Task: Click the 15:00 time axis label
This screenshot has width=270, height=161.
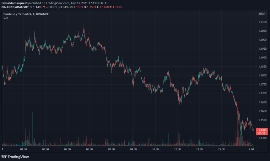Action: tap(221, 149)
